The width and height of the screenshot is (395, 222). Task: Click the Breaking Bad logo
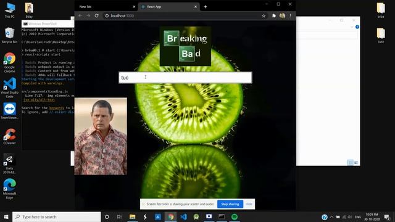(185, 46)
